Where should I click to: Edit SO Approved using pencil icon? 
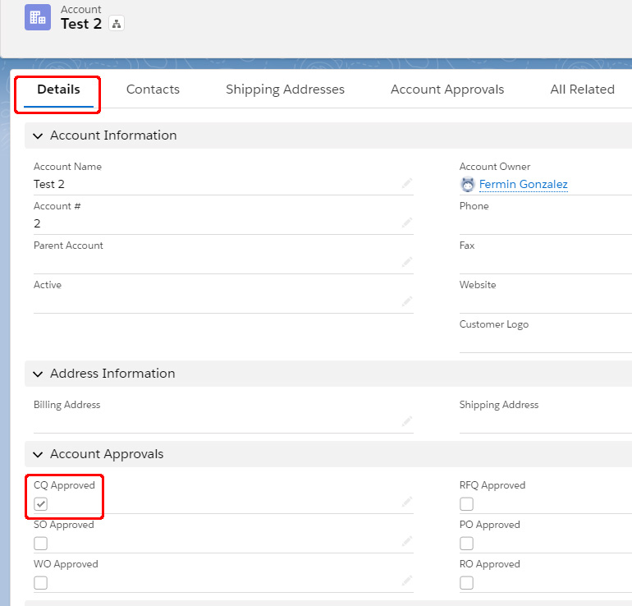point(406,541)
